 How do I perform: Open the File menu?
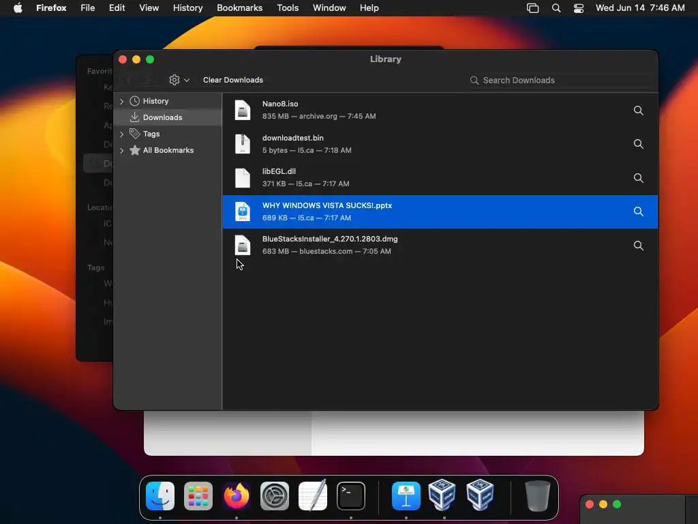click(88, 8)
